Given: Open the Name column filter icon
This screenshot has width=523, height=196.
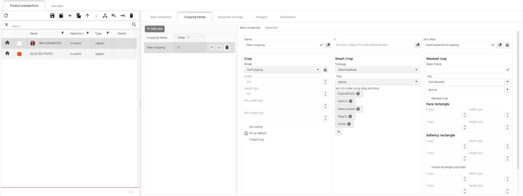Looking at the screenshot, I should (62, 33).
